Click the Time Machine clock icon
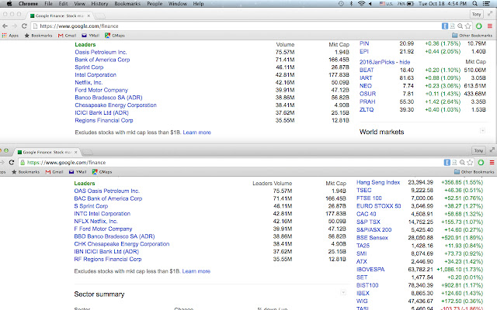This screenshot has width=497, height=310. (341, 3)
